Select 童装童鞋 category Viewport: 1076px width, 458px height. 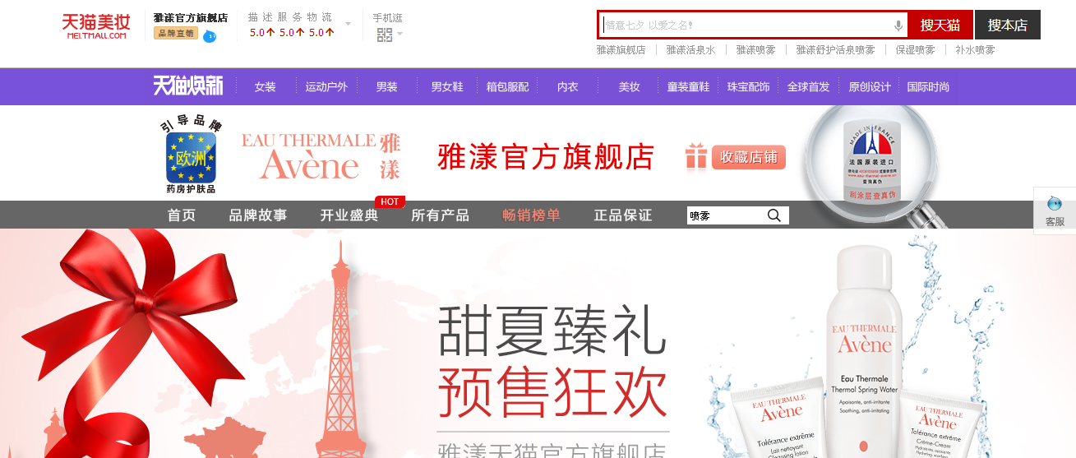[x=689, y=87]
